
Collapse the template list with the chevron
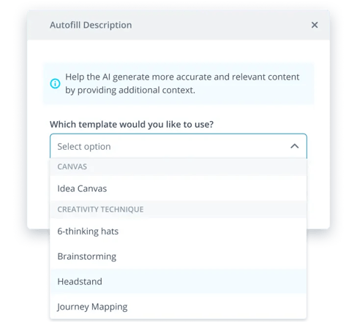pos(295,146)
